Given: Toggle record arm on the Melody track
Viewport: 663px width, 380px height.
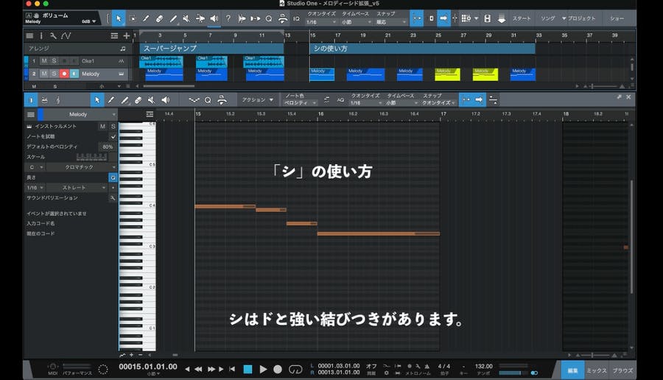Looking at the screenshot, I should (64, 74).
